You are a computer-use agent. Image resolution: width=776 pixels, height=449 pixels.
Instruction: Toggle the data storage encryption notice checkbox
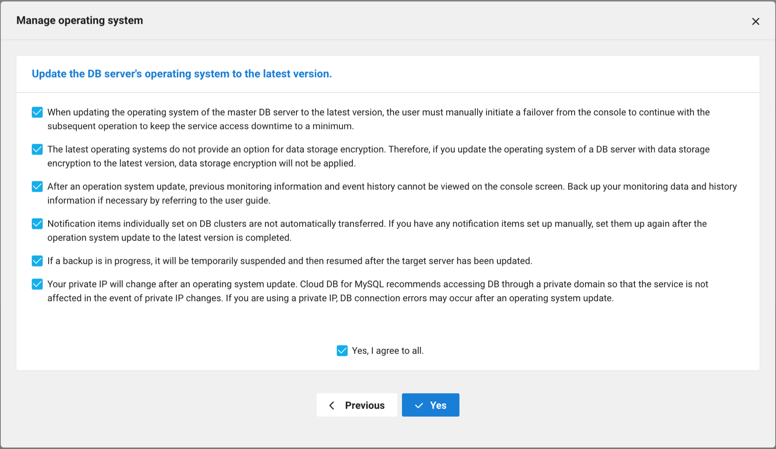pyautogui.click(x=37, y=150)
